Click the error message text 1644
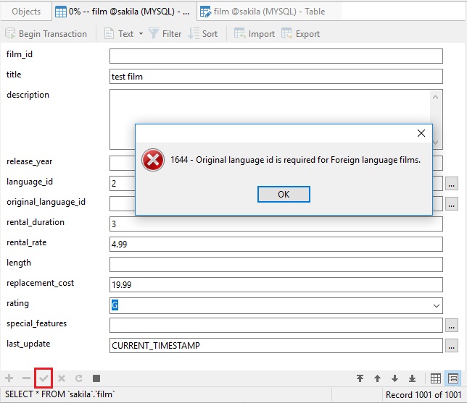 point(295,160)
